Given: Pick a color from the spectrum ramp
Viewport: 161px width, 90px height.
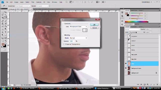Looking at the screenshot, I should click(137, 22).
